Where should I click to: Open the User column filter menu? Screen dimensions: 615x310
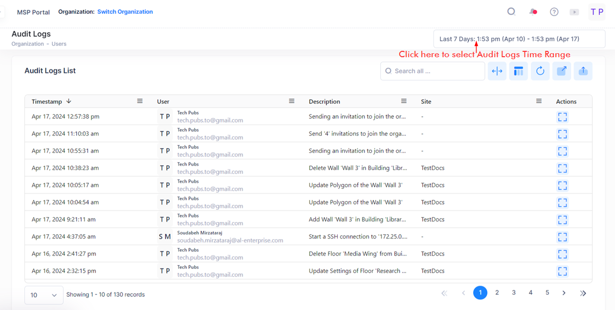point(292,101)
